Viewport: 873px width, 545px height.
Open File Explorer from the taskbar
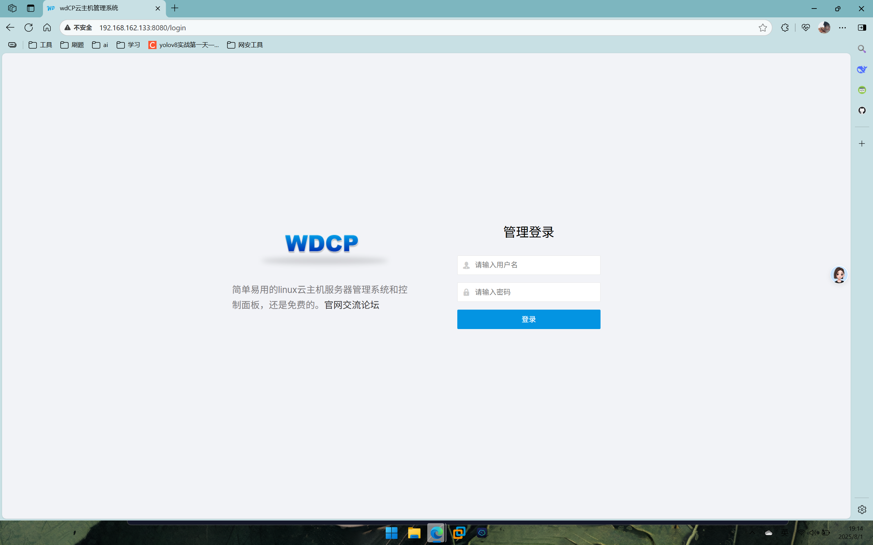[414, 532]
